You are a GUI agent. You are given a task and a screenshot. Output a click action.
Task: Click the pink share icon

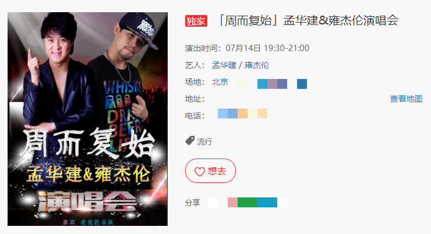[232, 202]
